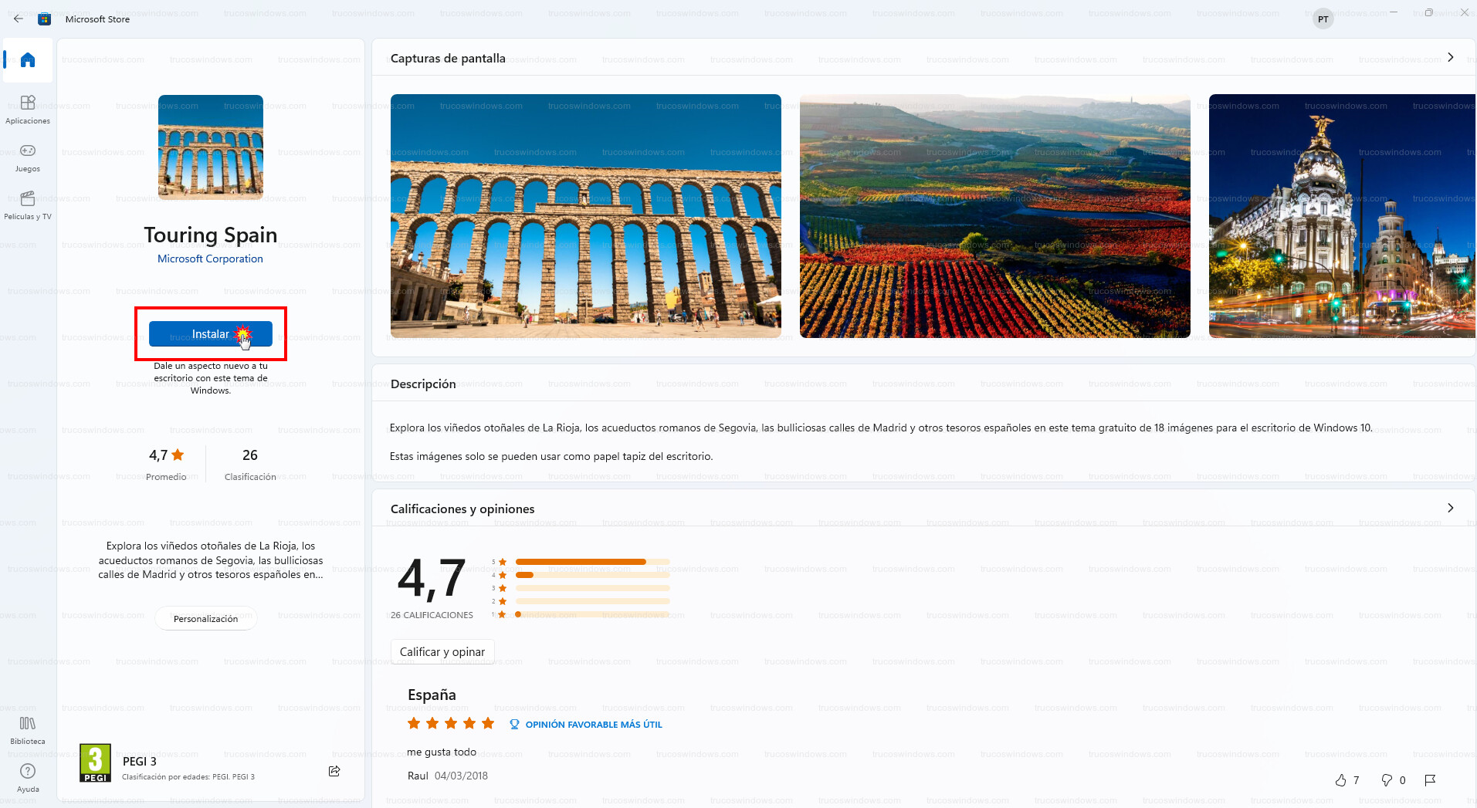Open the Segovia aqueduct screenshot

(585, 216)
